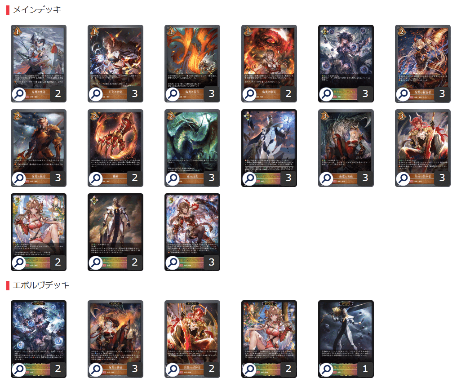
Task: Click magnifier on cost-5 bikini girl main deck card
Action: (19, 262)
